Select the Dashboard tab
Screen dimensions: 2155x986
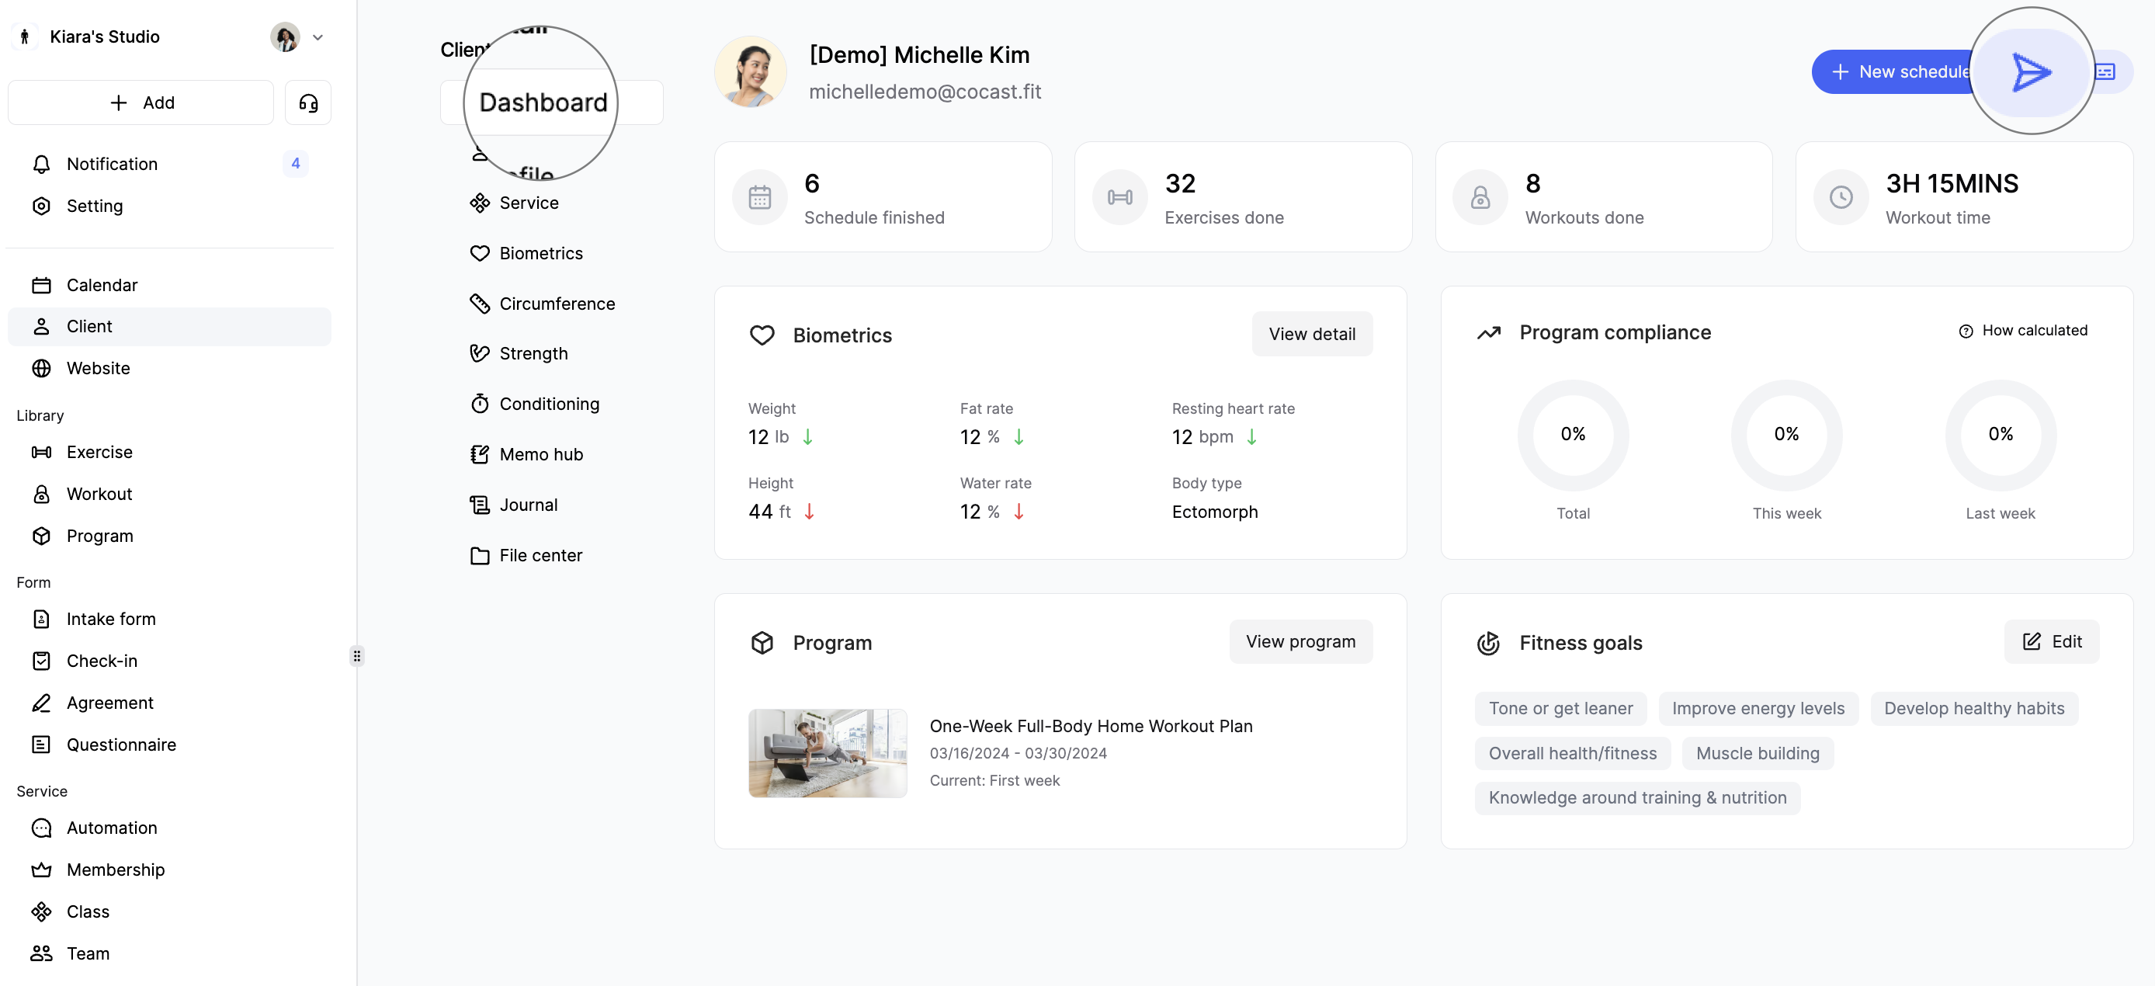tap(543, 102)
